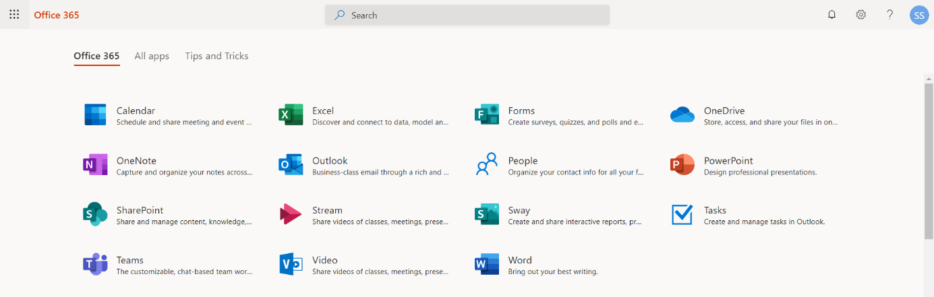This screenshot has height=297, width=934.
Task: Launch PowerPoint from its orange icon
Action: point(682,165)
